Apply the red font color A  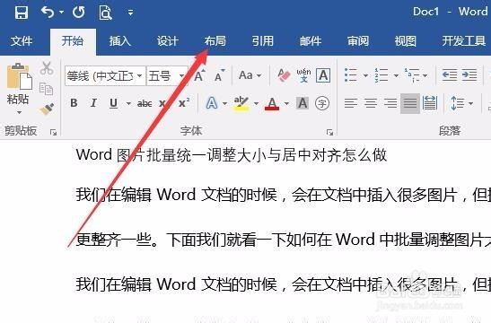(x=272, y=103)
